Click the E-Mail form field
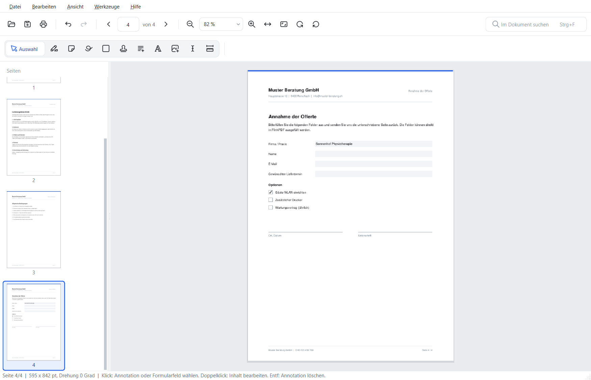591x380 pixels. tap(374, 164)
